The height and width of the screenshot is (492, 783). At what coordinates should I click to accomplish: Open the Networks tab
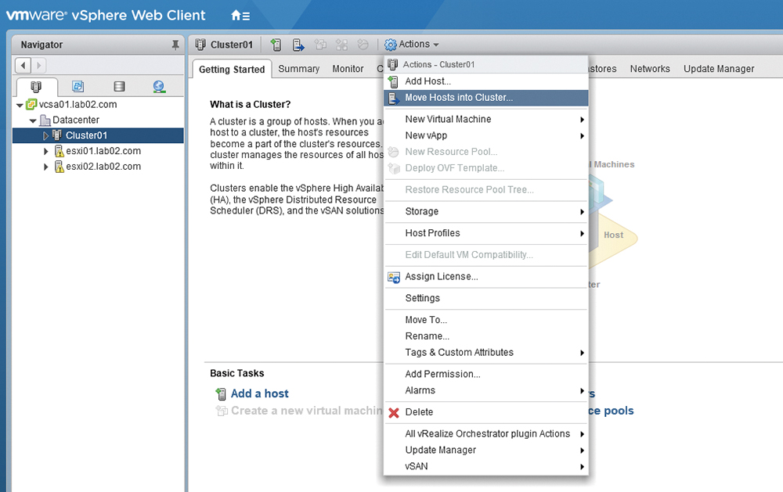click(650, 69)
